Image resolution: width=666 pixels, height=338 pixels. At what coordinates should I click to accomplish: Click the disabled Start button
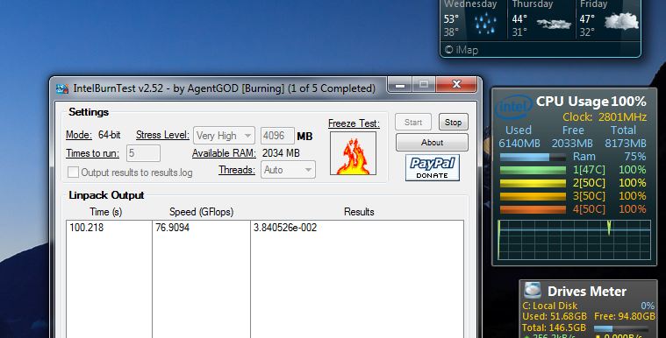(413, 122)
